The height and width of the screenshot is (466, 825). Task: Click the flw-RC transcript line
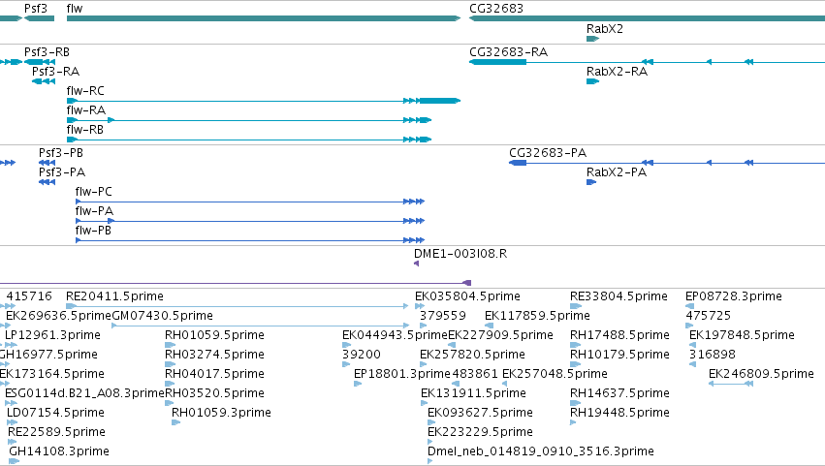tap(264, 101)
